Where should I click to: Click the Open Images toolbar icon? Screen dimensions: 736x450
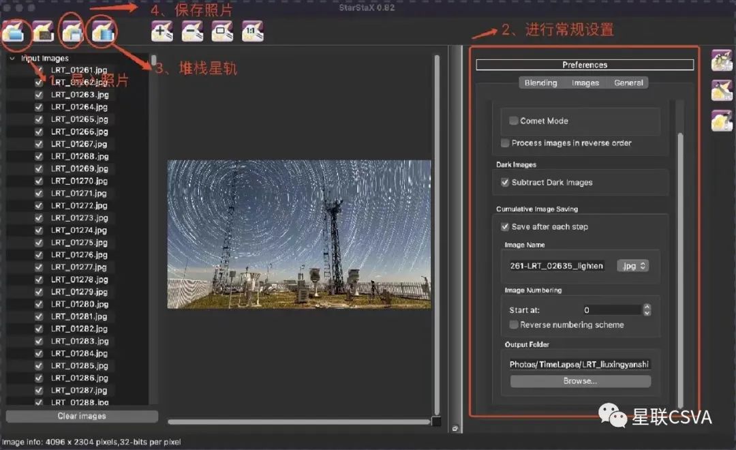(x=14, y=31)
